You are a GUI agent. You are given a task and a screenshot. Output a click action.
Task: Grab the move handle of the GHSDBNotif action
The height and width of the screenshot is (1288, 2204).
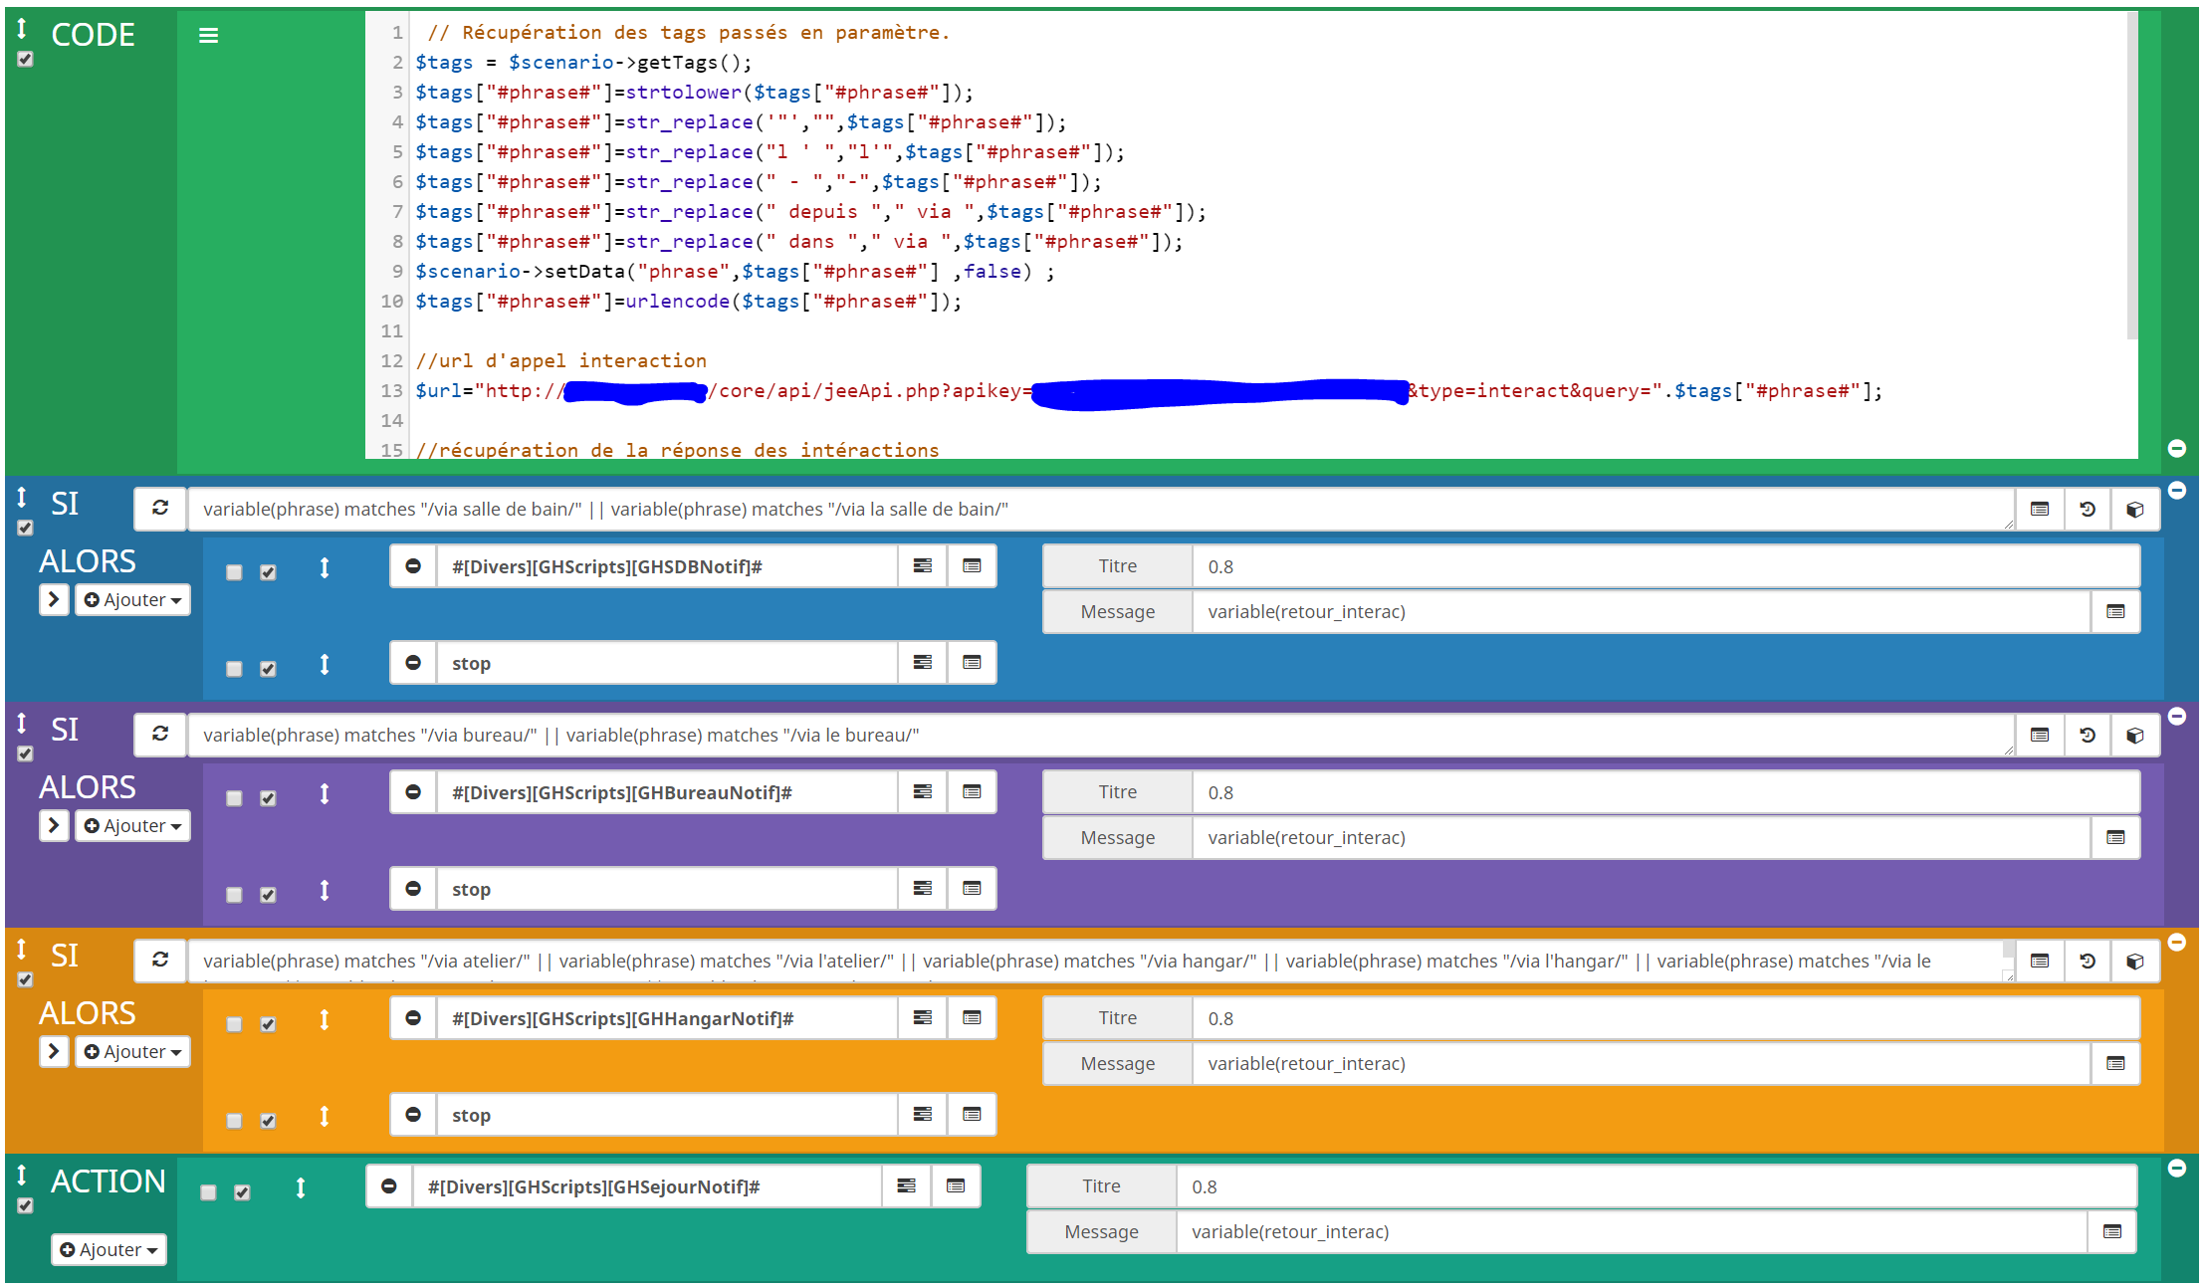[325, 567]
